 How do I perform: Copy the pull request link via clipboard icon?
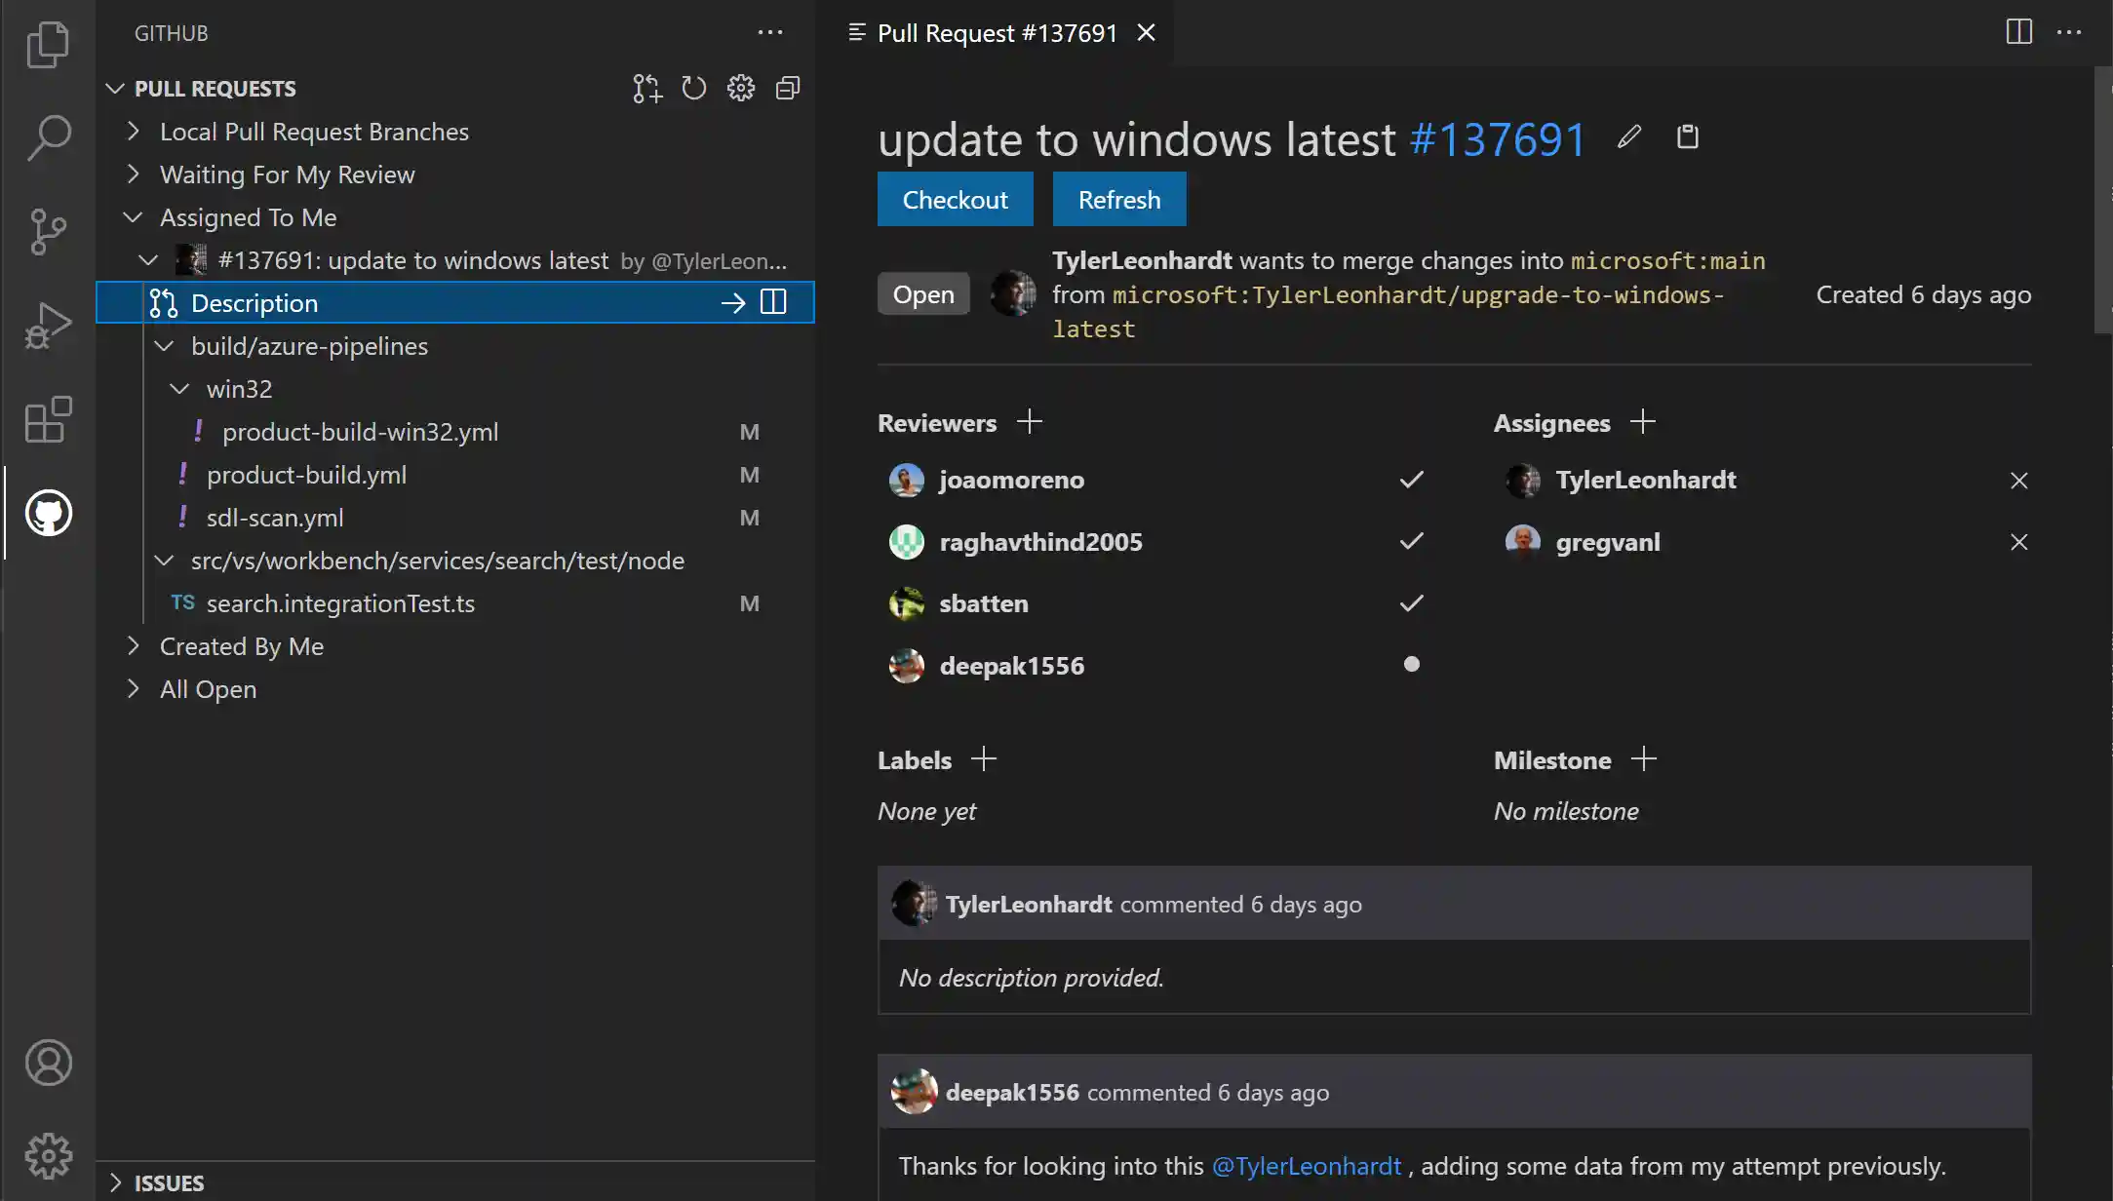(1687, 136)
